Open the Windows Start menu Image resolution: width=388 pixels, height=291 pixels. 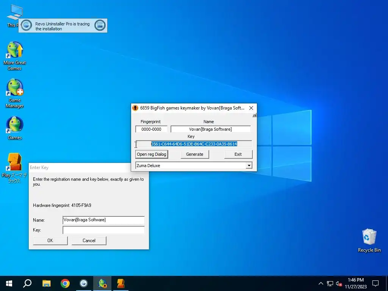coord(9,283)
